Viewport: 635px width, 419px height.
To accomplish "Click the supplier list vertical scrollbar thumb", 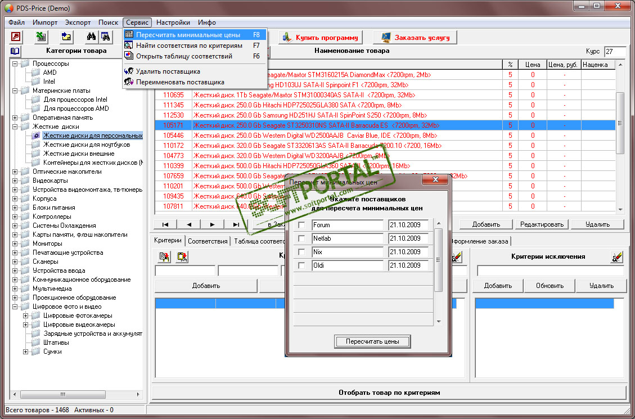I will (x=439, y=260).
